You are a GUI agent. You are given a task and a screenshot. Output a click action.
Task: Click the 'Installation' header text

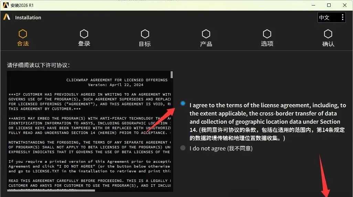point(28,17)
